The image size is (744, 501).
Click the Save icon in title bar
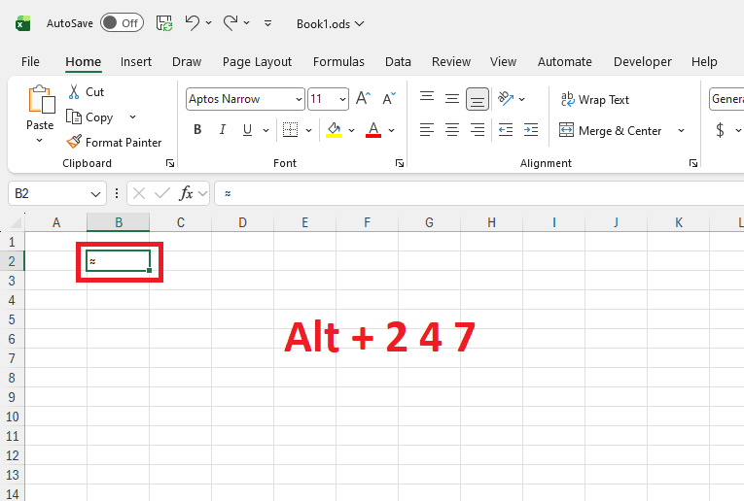click(x=164, y=23)
